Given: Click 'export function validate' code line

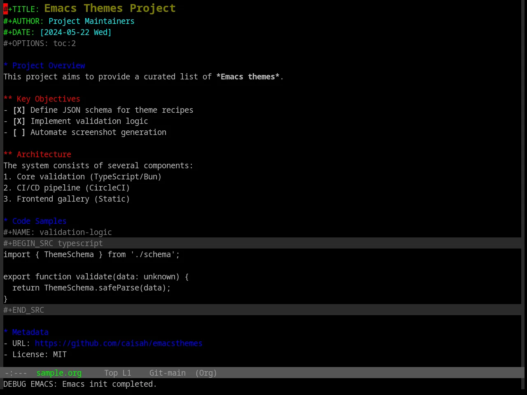Looking at the screenshot, I should pos(96,277).
